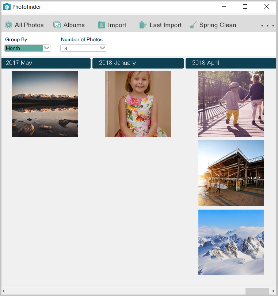
Task: Select the mountain lake reflection photo
Action: pyautogui.click(x=45, y=104)
